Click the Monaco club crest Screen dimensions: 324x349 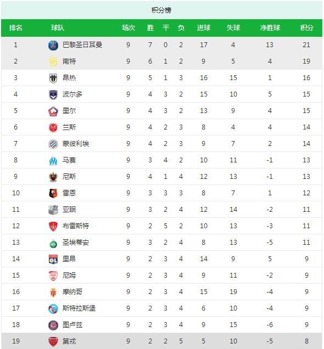click(53, 292)
